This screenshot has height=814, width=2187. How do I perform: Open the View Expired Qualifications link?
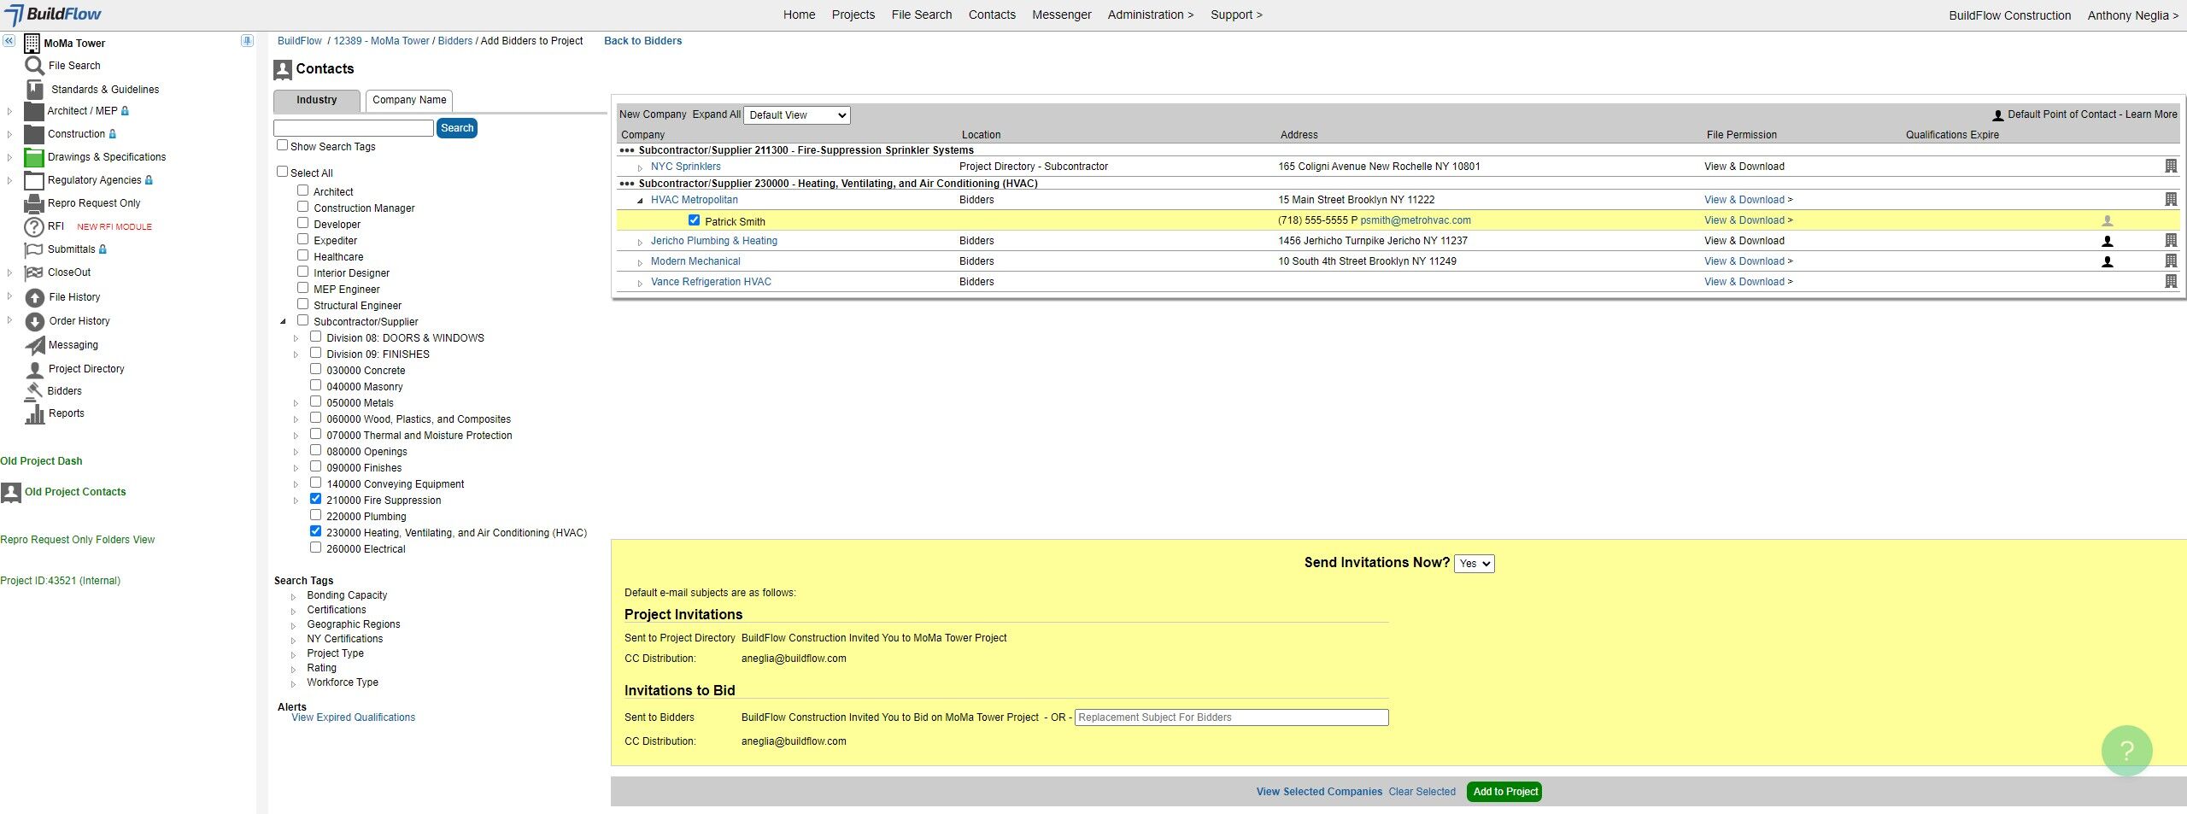[x=353, y=717]
